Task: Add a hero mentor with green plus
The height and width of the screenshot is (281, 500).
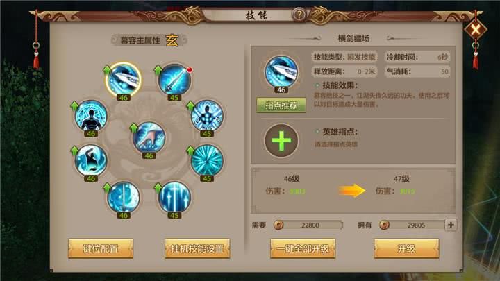Action: click(x=281, y=140)
